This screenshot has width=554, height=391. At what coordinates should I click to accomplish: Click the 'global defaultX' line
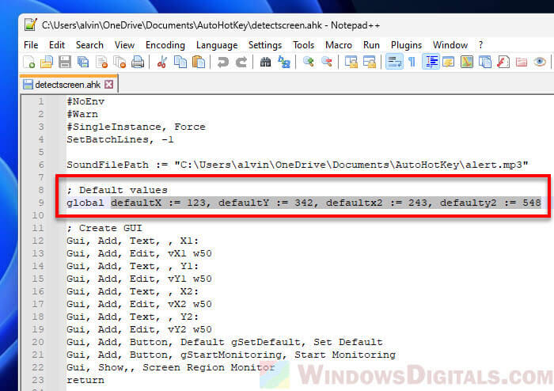pos(304,203)
